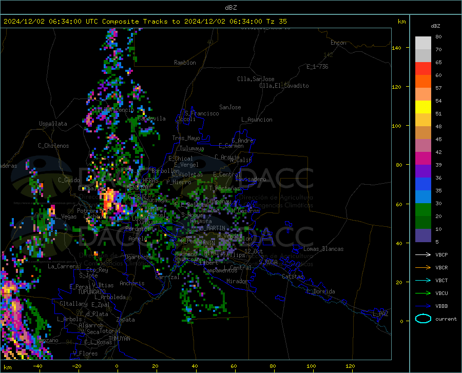Viewport: 462px width, 373px height.
Task: Pick the purple 36 dBZ swatch
Action: (423, 171)
